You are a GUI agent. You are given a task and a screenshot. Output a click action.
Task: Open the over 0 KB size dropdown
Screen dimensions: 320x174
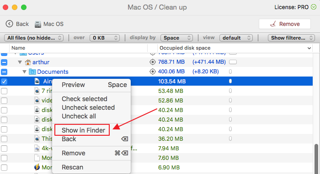click(x=105, y=38)
